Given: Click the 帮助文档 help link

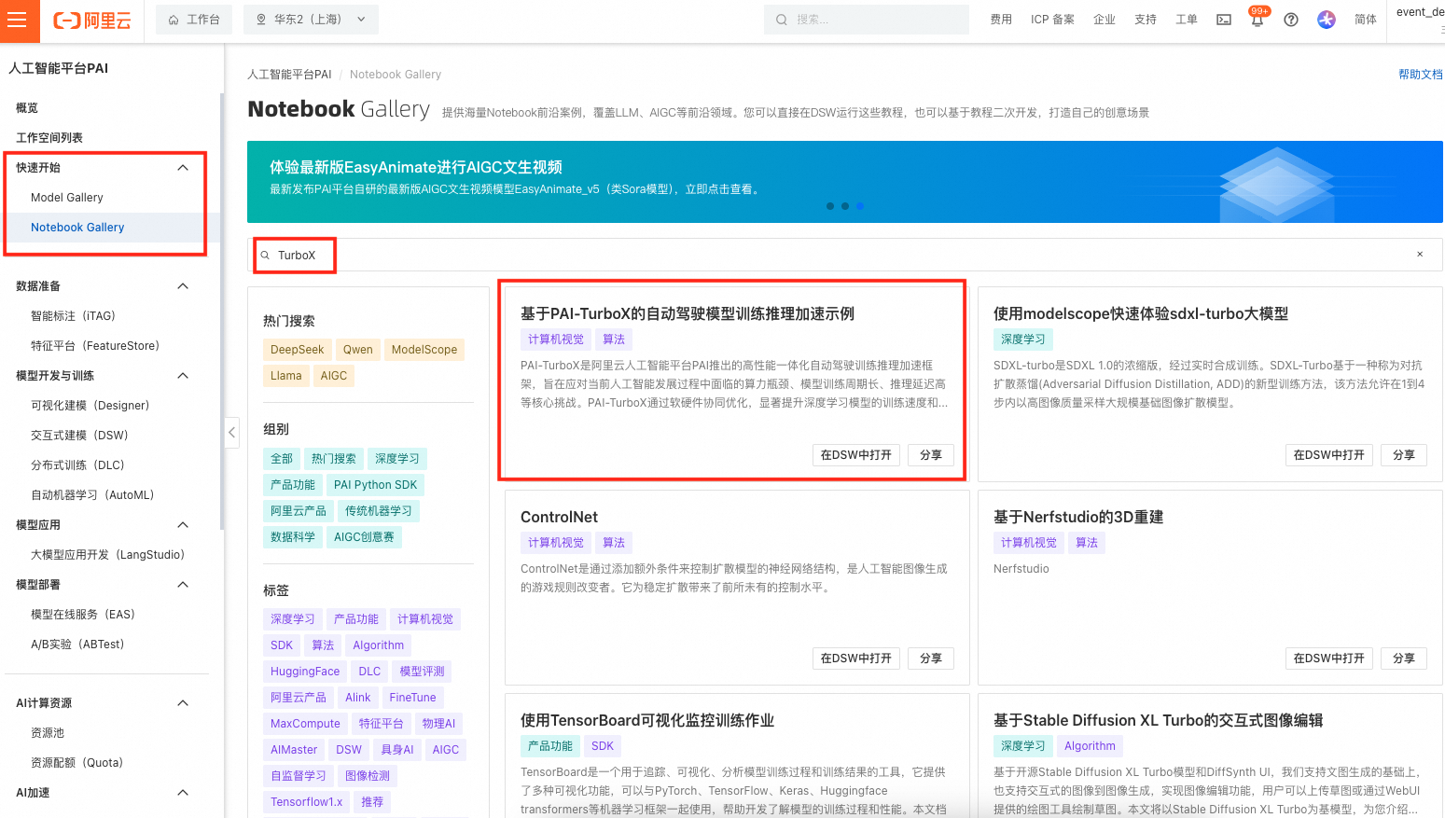Looking at the screenshot, I should coord(1420,75).
